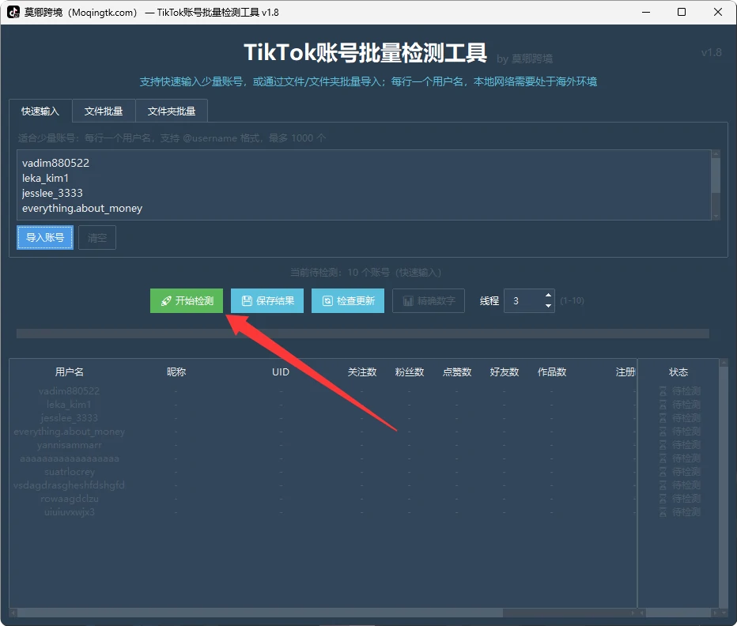Click the 昵称 column header
Image resolution: width=737 pixels, height=626 pixels.
[x=176, y=372]
